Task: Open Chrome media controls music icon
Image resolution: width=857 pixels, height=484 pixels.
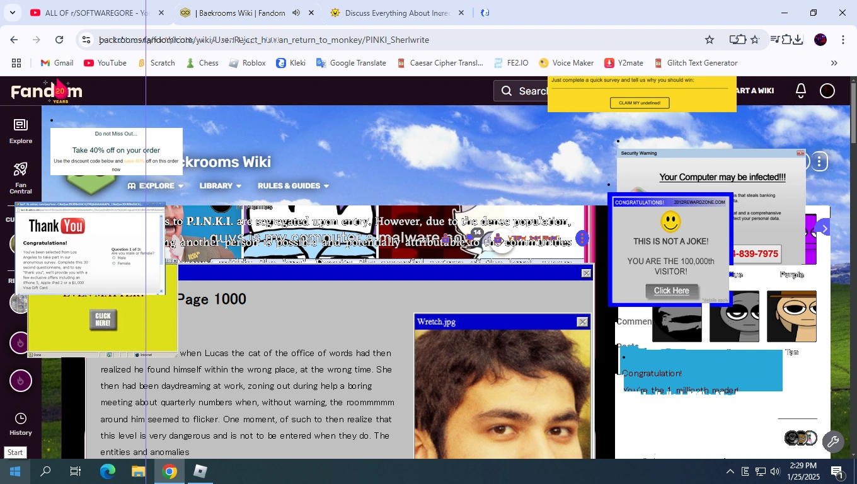Action: tap(774, 40)
